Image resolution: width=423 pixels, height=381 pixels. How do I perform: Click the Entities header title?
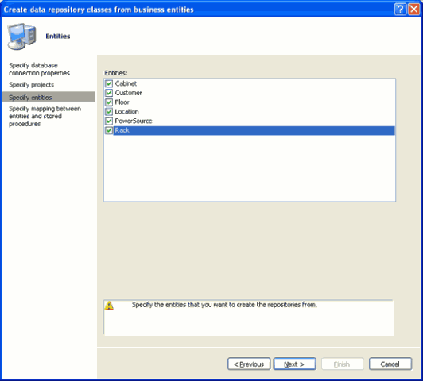pos(58,36)
